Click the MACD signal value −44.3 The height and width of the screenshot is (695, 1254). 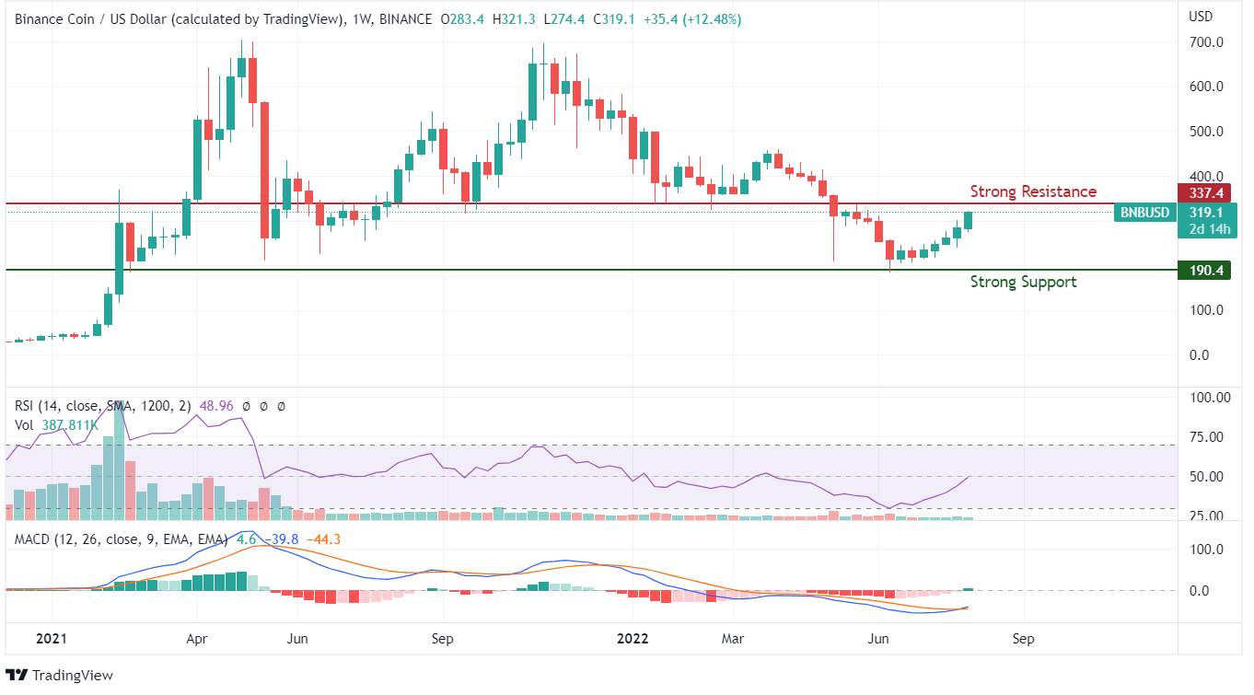323,539
